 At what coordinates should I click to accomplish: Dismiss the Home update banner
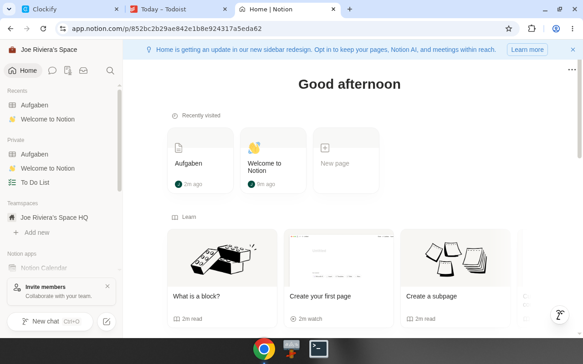pyautogui.click(x=573, y=50)
